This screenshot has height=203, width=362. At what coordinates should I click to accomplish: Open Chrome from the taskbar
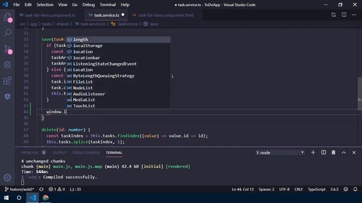(x=45, y=198)
